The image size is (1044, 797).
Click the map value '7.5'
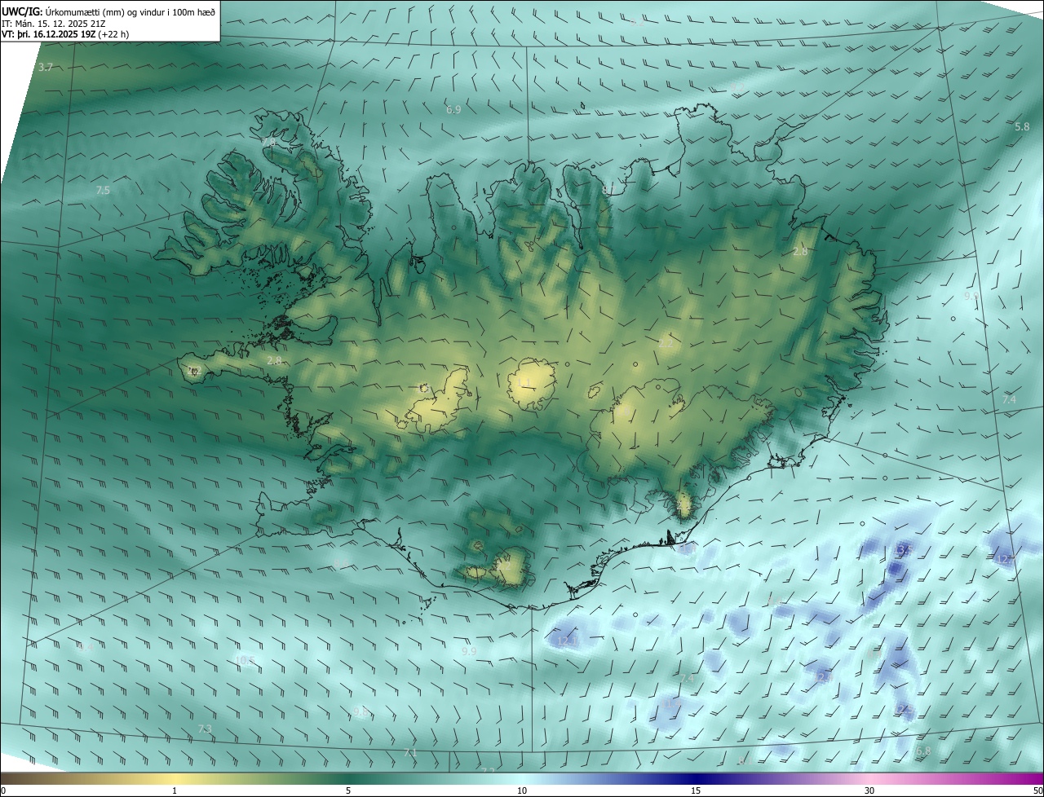coord(103,190)
